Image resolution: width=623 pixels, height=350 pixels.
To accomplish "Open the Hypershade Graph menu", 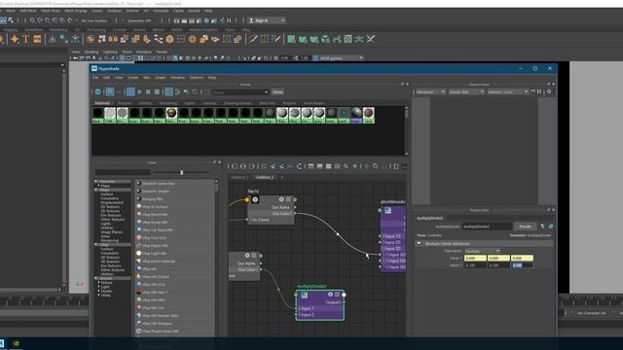I will [161, 78].
